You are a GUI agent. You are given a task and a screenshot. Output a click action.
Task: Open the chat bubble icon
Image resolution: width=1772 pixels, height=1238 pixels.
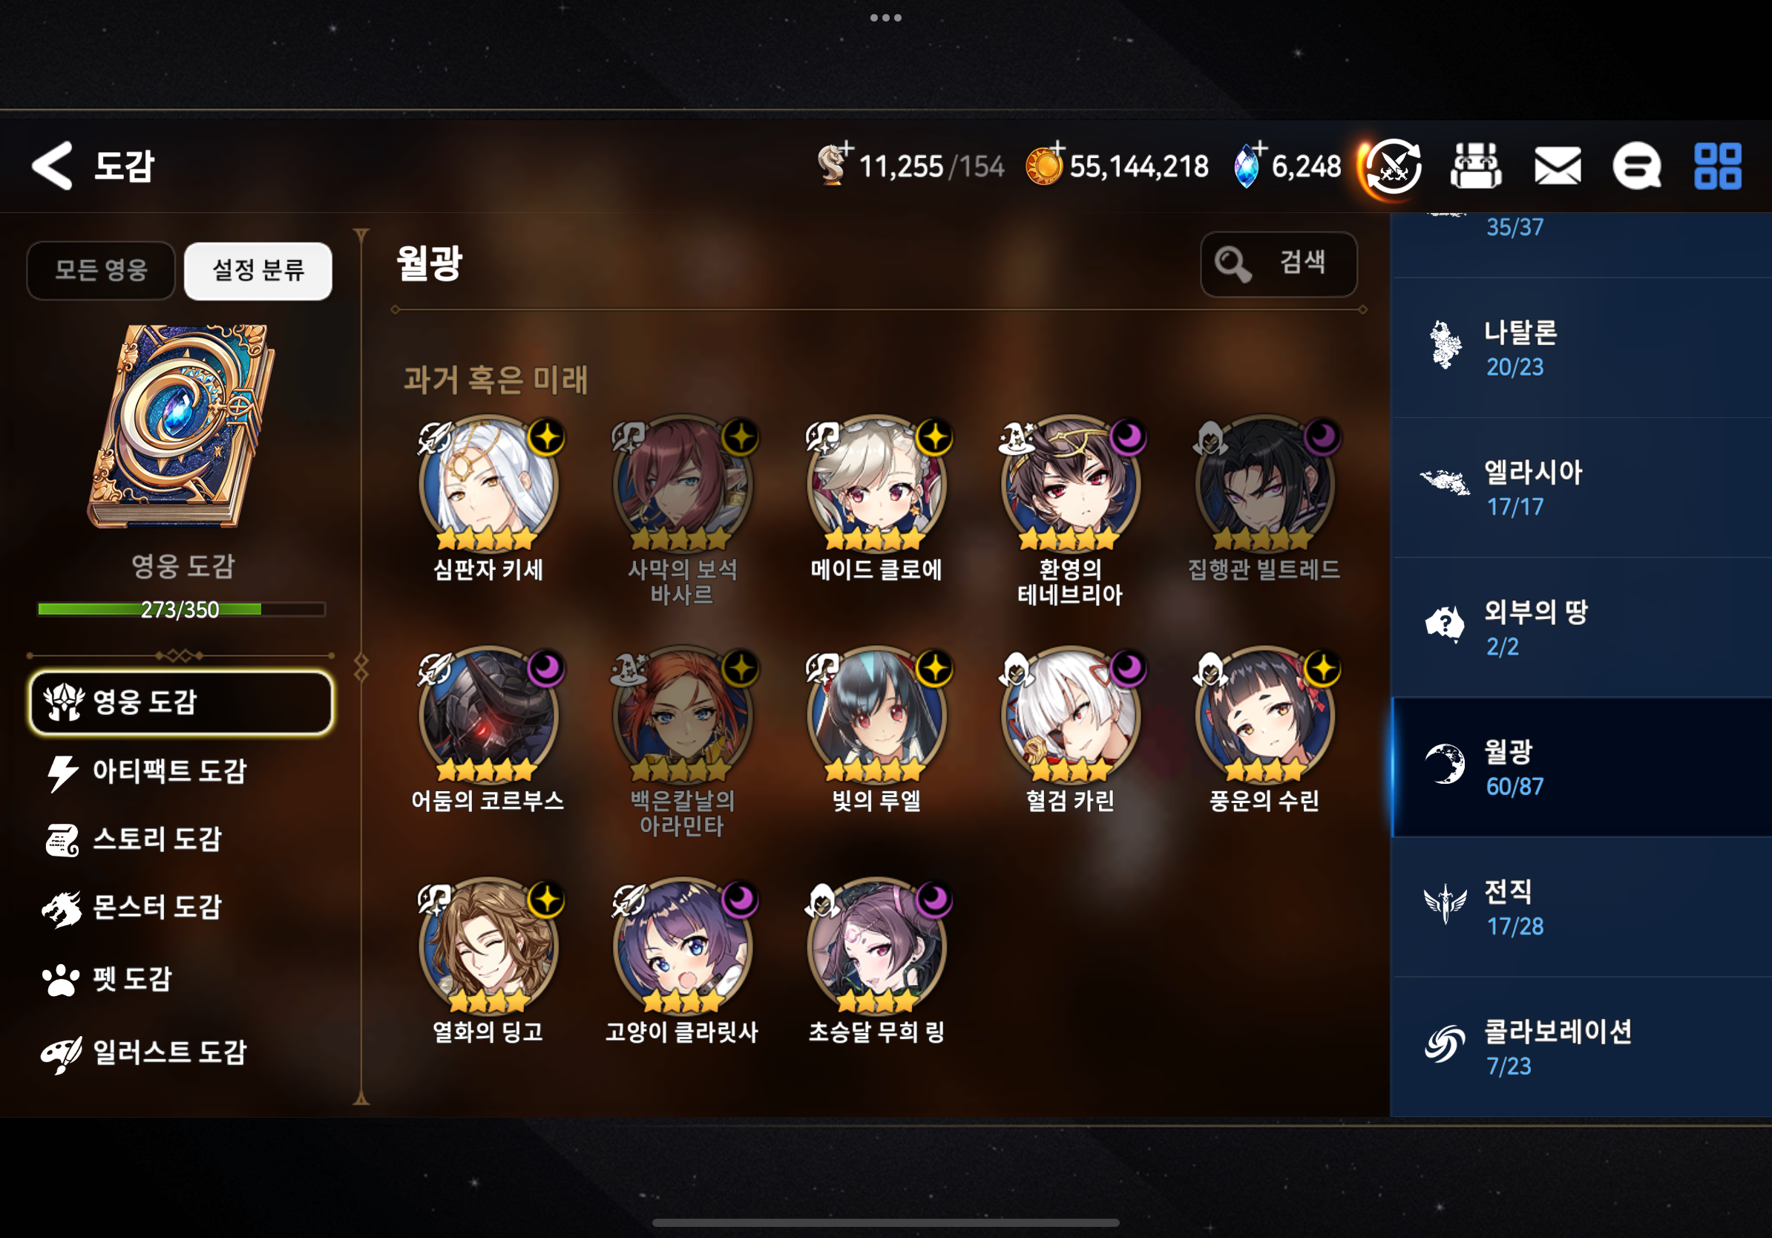point(1636,166)
